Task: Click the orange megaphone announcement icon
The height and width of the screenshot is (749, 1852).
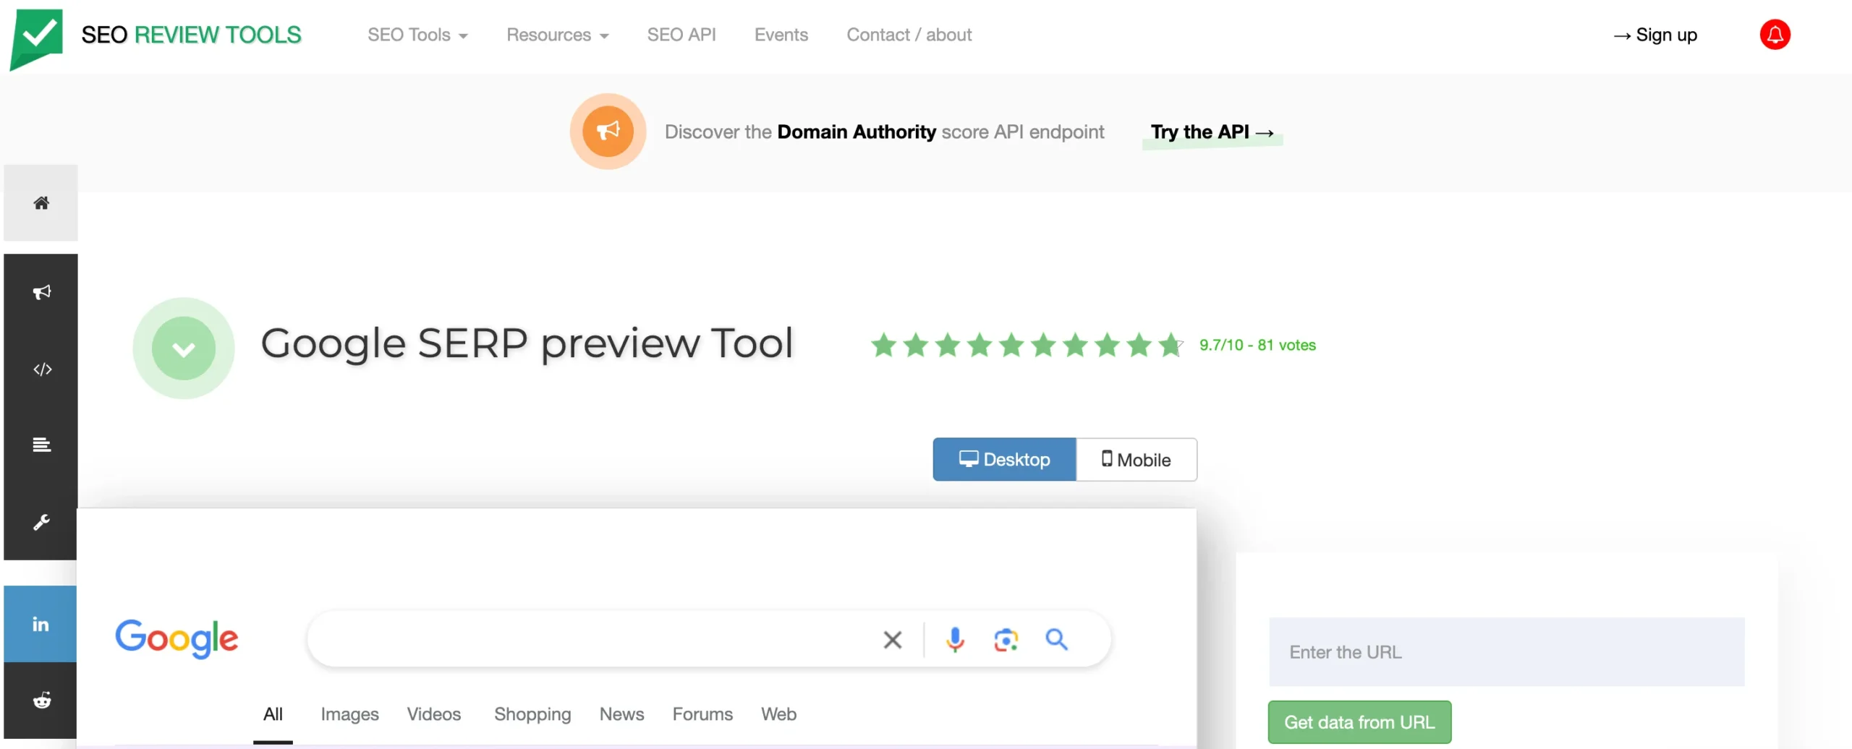Action: (608, 131)
